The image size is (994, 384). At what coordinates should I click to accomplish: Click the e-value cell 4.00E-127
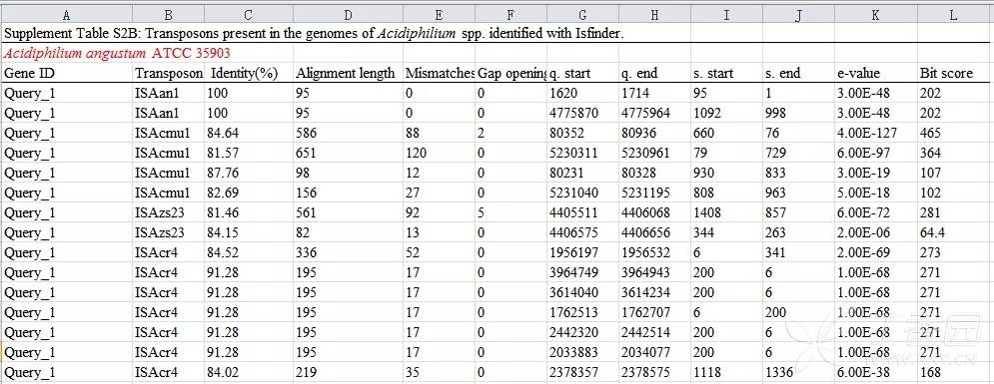tap(875, 133)
